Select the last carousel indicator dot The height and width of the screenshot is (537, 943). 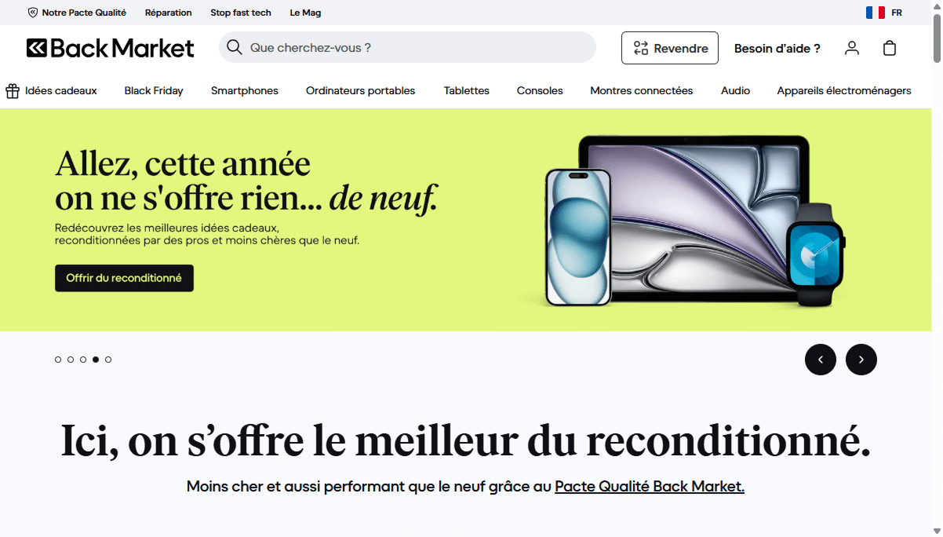point(108,359)
